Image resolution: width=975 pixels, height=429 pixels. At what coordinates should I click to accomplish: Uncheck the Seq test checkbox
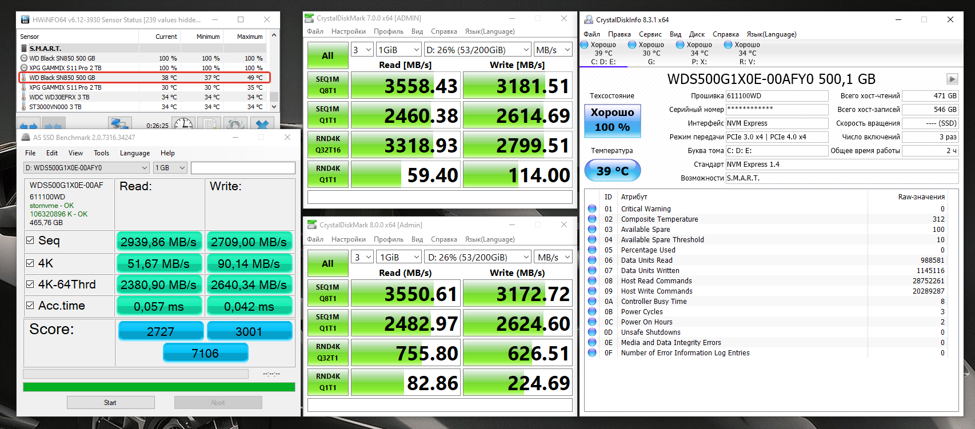[x=30, y=240]
